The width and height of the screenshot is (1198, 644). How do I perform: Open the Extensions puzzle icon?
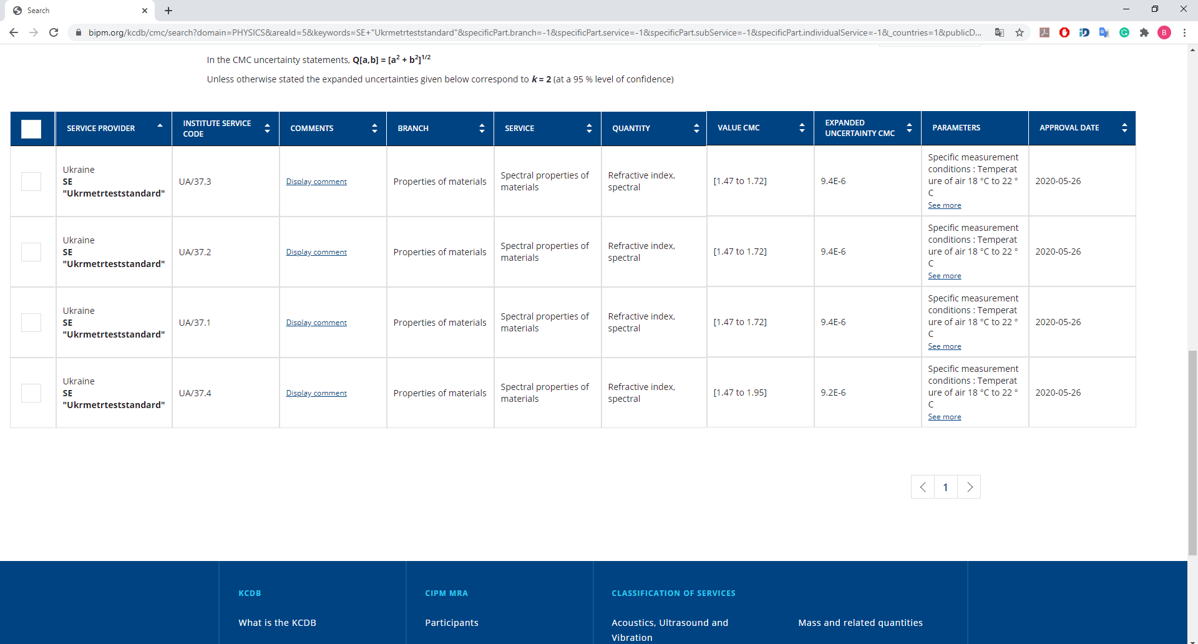tap(1144, 32)
